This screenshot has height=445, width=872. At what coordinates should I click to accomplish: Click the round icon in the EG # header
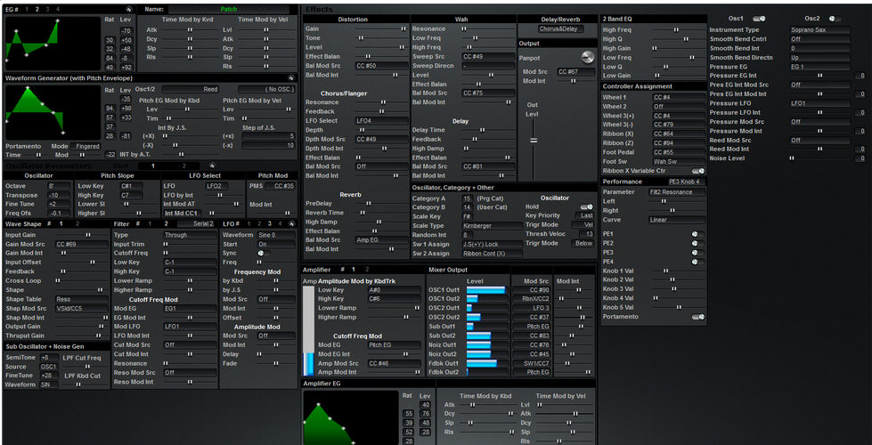[x=128, y=10]
